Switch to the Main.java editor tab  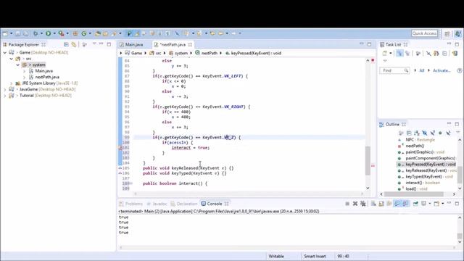point(131,44)
